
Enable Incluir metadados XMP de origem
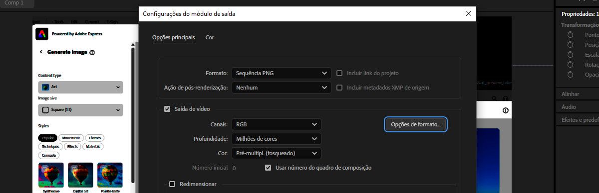339,88
